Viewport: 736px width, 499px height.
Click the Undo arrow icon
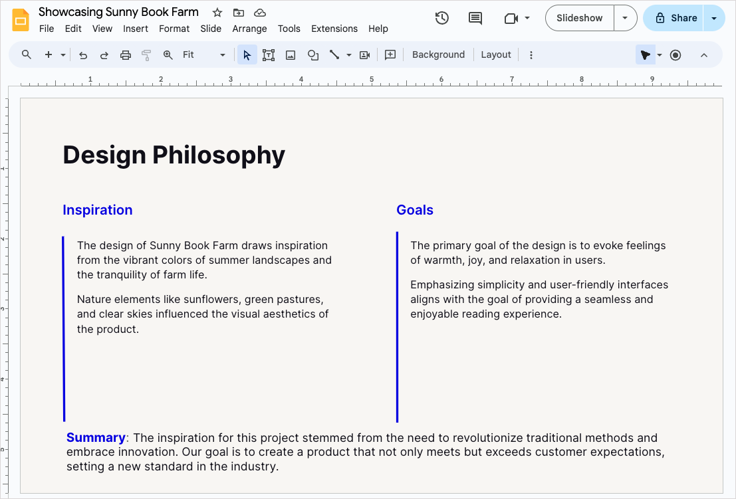click(83, 55)
